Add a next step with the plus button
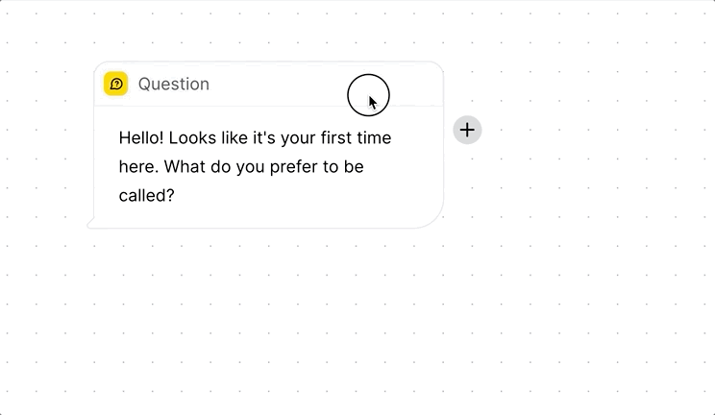Screen dimensions: 715x415 467,130
